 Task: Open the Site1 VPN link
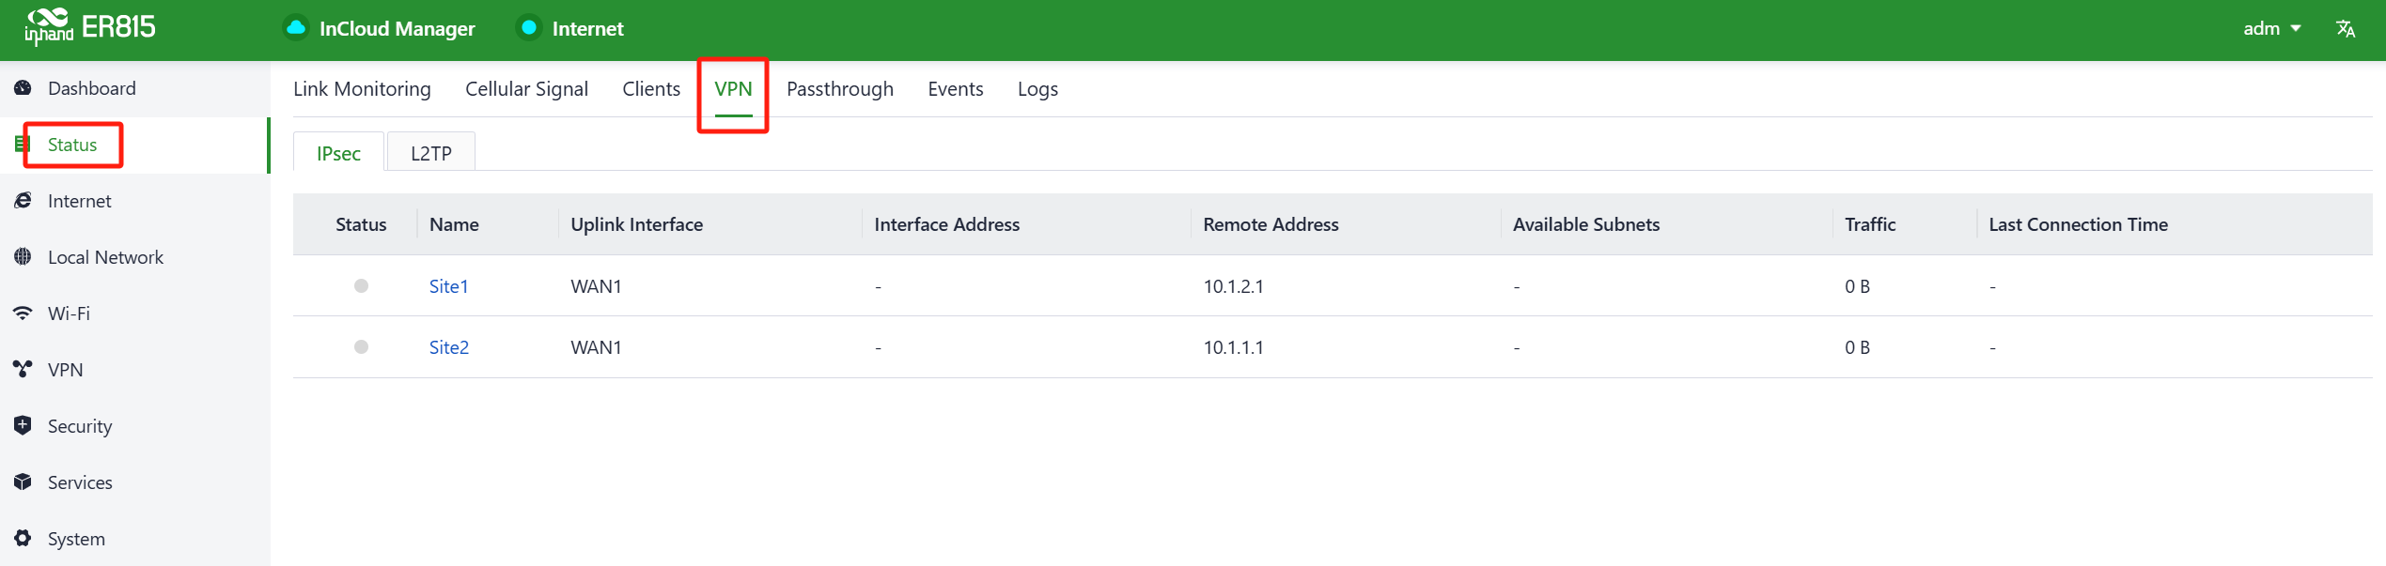click(448, 286)
